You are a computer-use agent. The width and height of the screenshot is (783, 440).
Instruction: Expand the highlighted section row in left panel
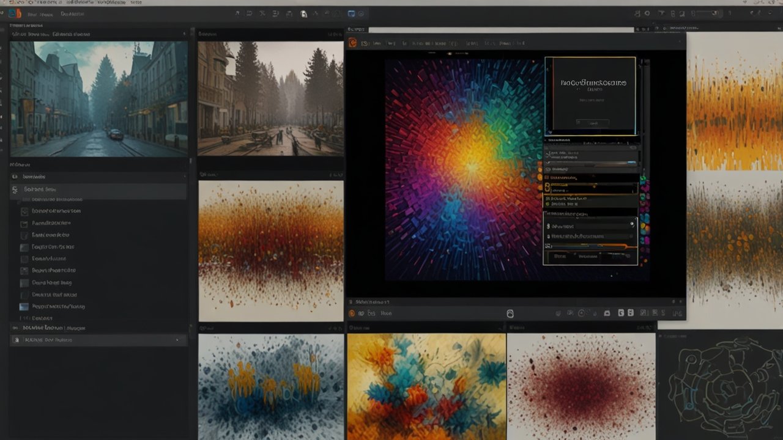pyautogui.click(x=15, y=189)
